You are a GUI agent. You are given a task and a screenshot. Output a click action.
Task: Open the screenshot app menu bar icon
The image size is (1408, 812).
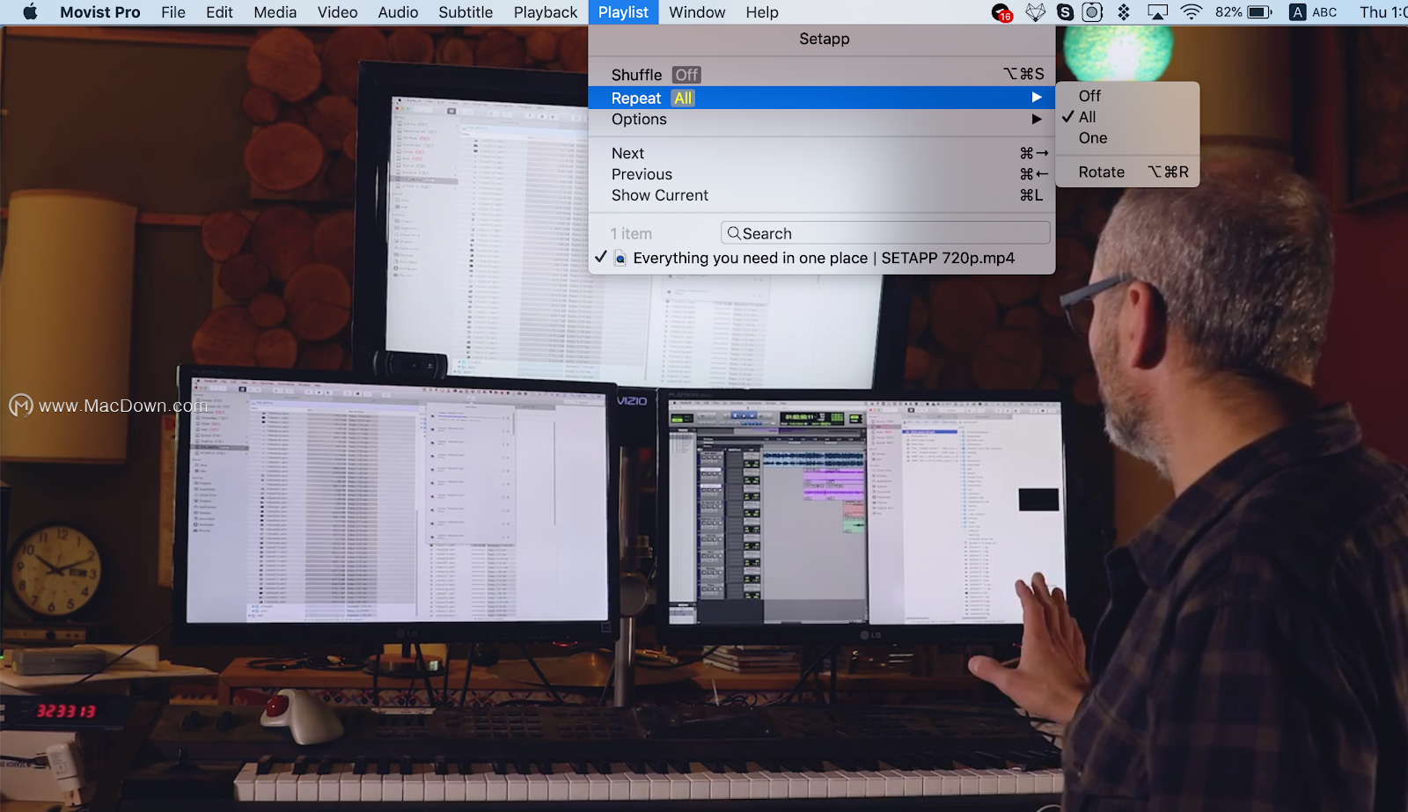(x=1092, y=12)
